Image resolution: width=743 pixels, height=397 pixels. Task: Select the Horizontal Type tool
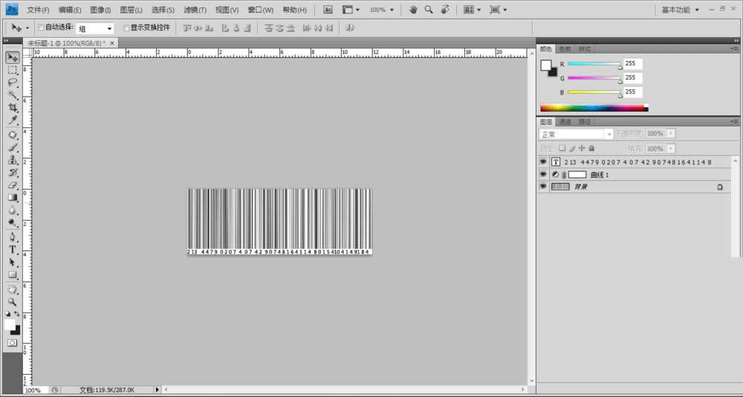pyautogui.click(x=13, y=249)
